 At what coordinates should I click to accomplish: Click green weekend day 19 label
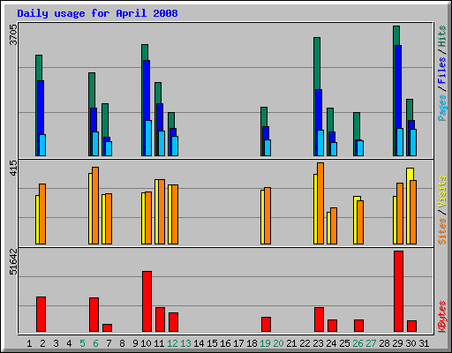pos(265,343)
